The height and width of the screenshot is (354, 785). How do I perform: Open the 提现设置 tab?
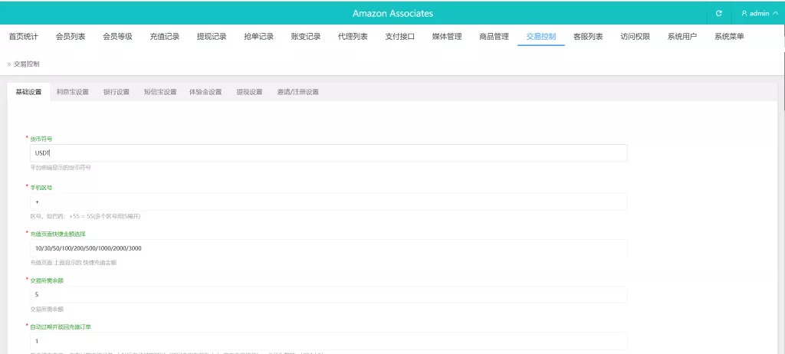coord(249,92)
